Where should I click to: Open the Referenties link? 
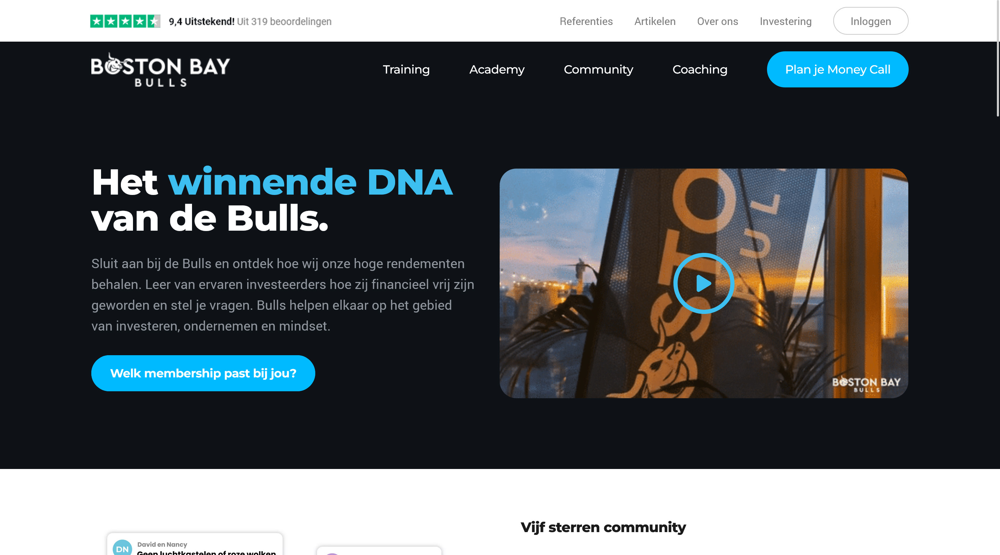click(x=586, y=21)
